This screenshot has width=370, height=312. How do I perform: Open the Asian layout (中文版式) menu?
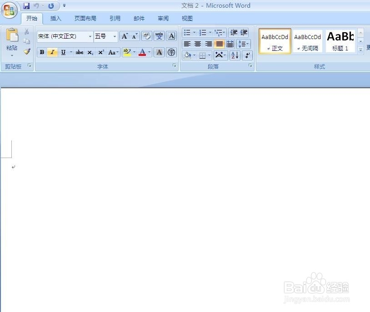tap(220, 56)
